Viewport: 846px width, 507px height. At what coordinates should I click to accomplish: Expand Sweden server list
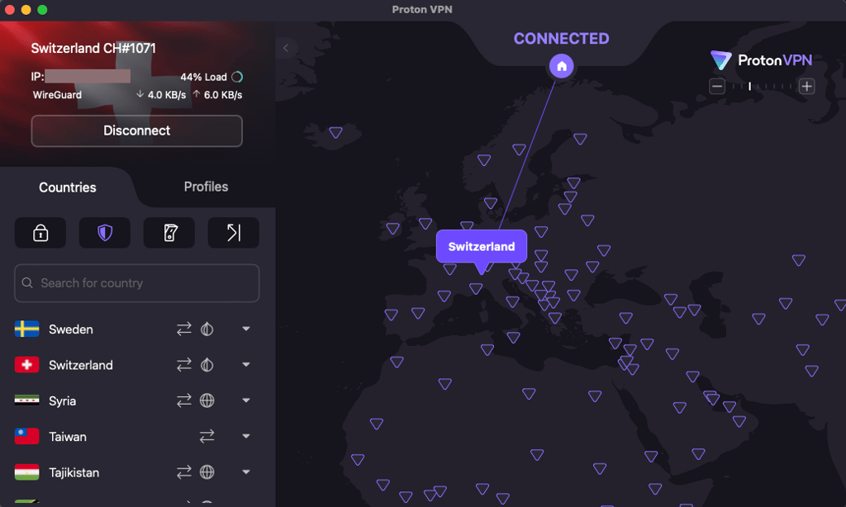tap(246, 329)
